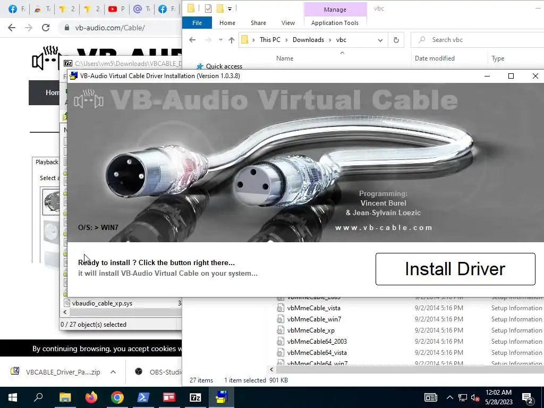Open options arrow for VBCABLE_Driver_Pa zip download
This screenshot has width=544, height=408.
pos(113,372)
